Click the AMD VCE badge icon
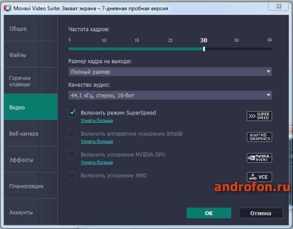Image resolution: width=293 pixels, height=229 pixels. click(259, 177)
